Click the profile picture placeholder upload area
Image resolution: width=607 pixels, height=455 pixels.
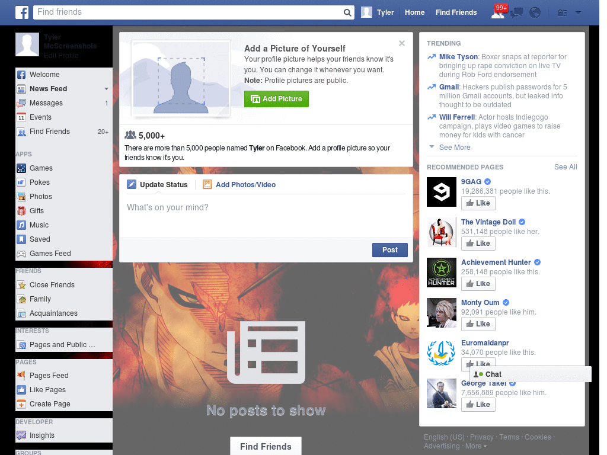click(181, 78)
